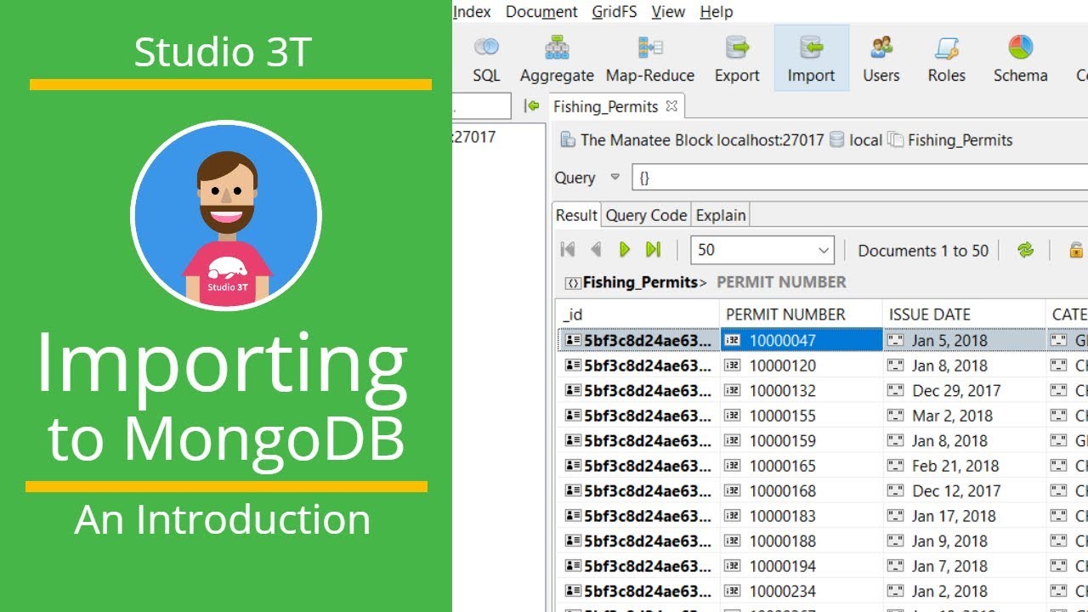Click issue date Dec 29, 2017
This screenshot has height=612, width=1088.
(965, 390)
